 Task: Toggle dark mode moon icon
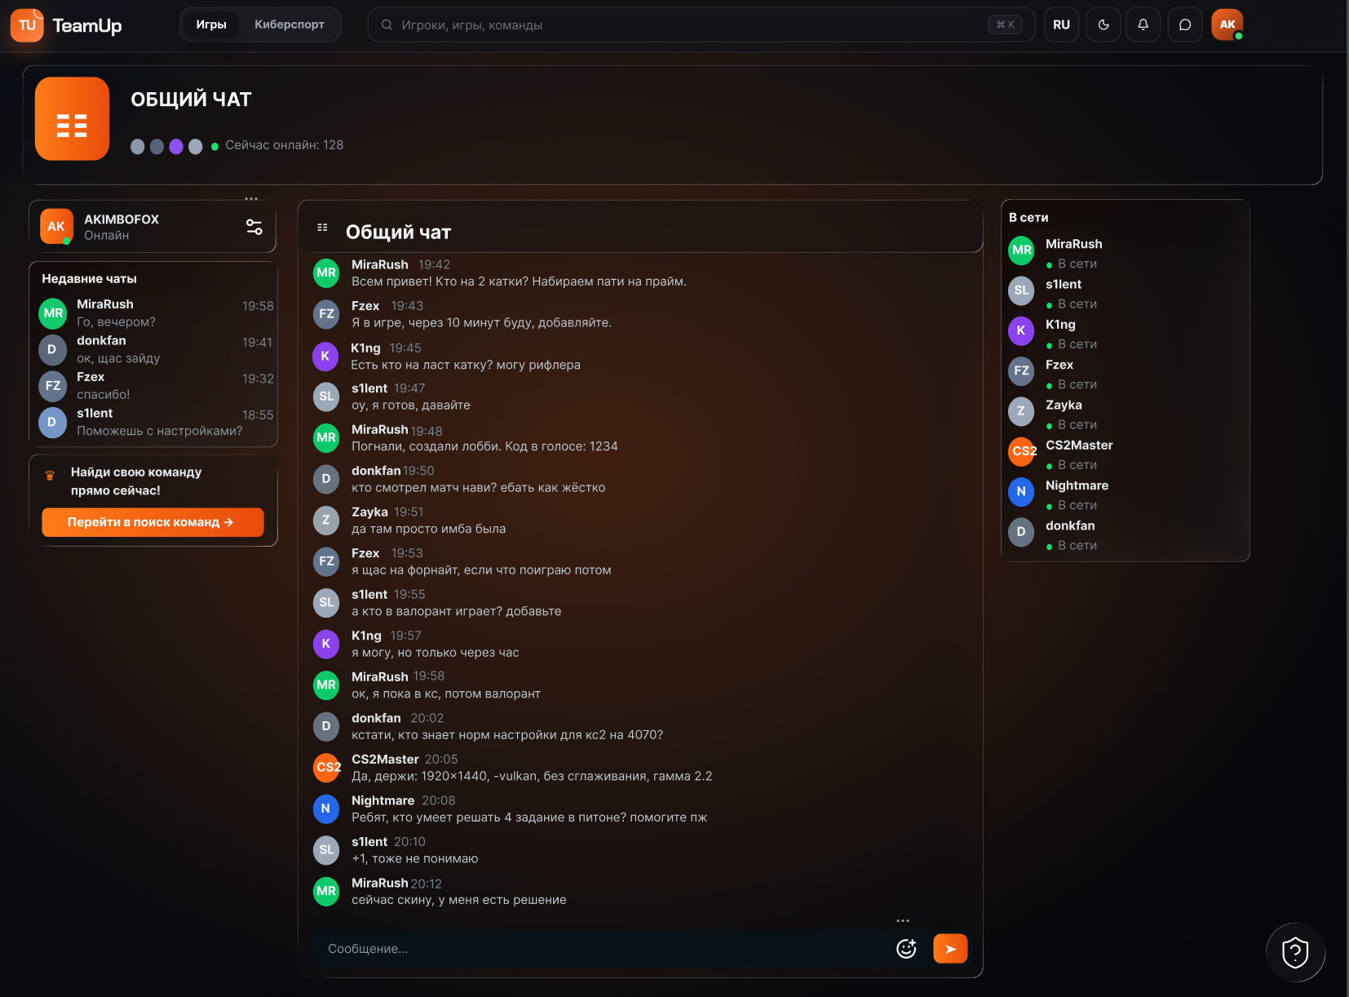(x=1104, y=24)
